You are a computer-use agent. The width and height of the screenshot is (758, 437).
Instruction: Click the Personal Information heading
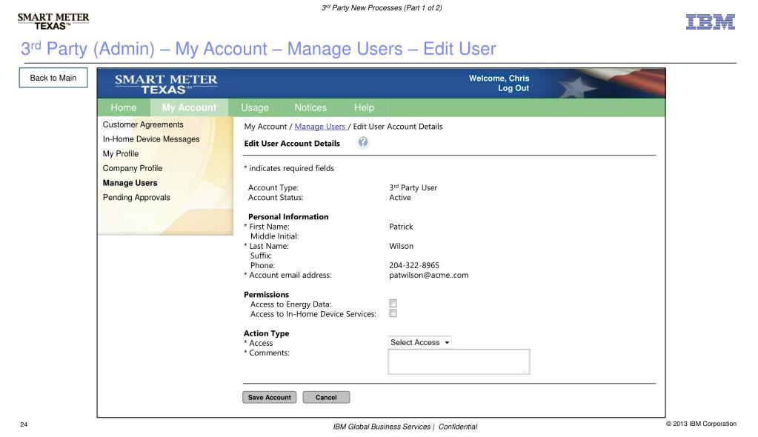tap(288, 216)
